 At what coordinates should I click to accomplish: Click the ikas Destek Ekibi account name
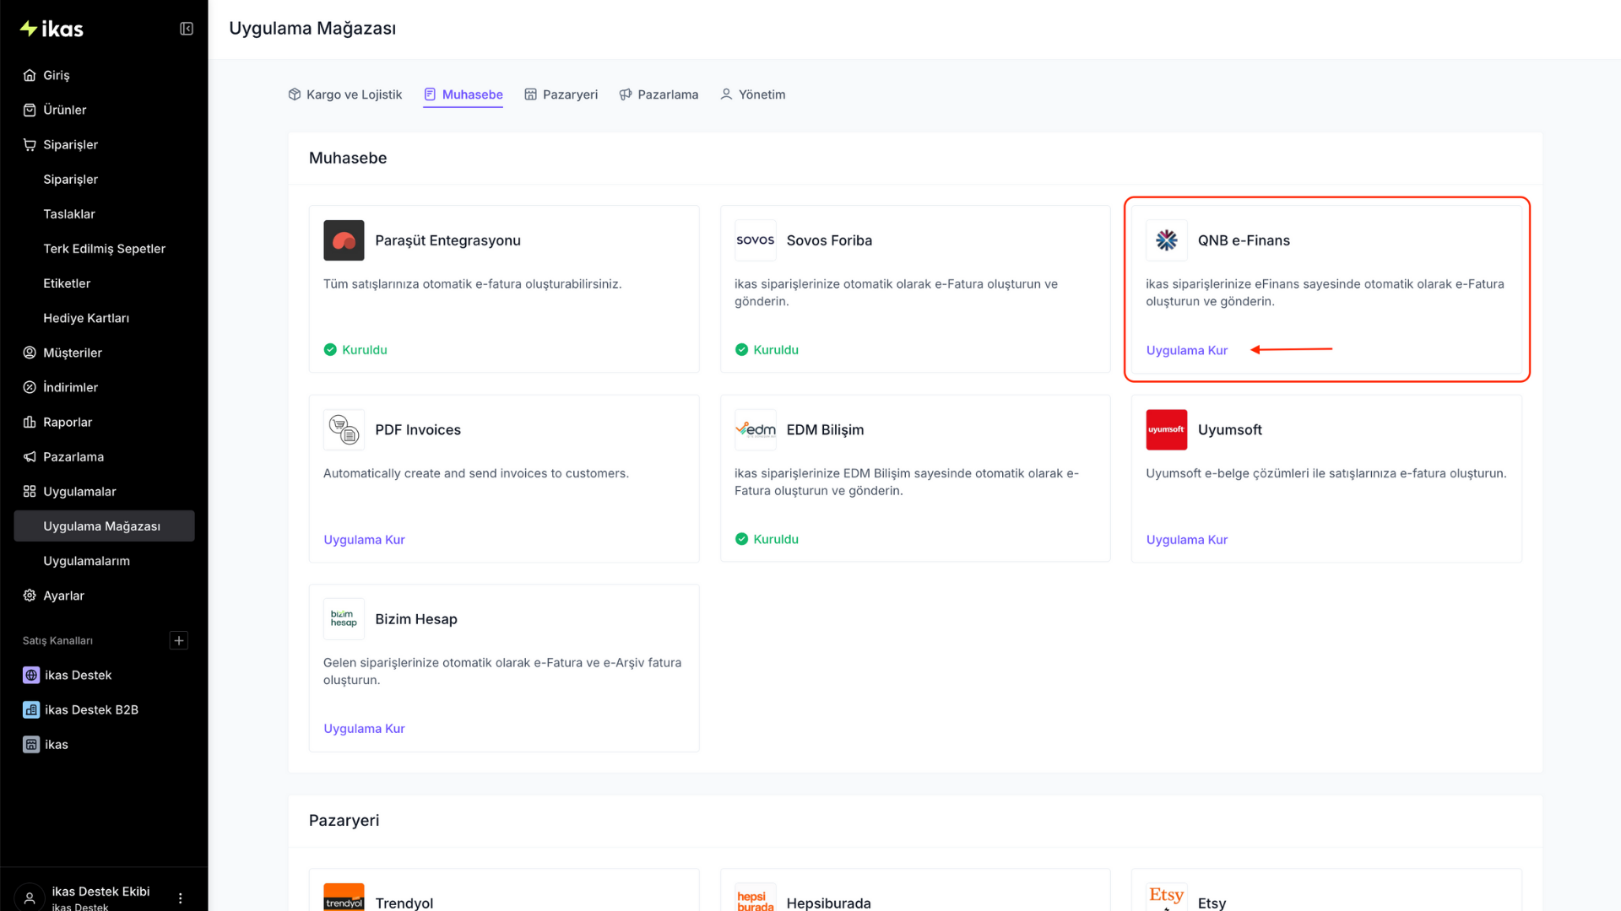(x=100, y=892)
